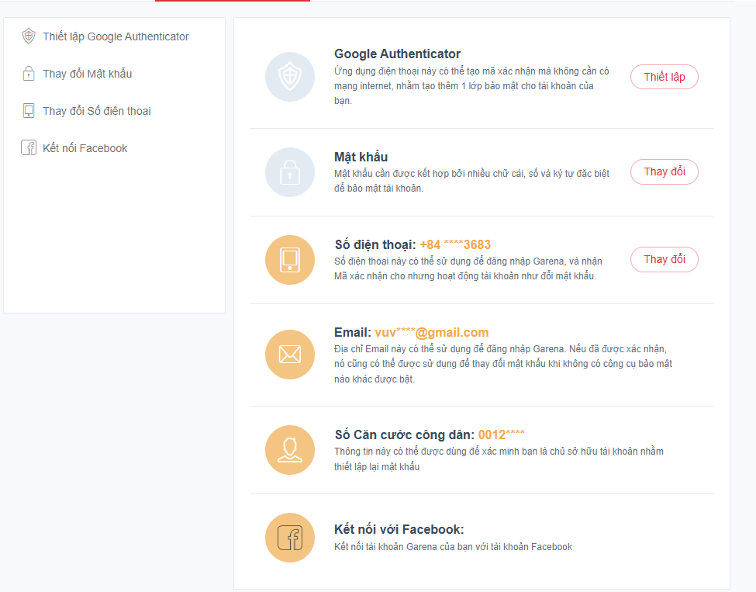Click the masked ID number 0012****
The width and height of the screenshot is (756, 592).
coord(502,434)
